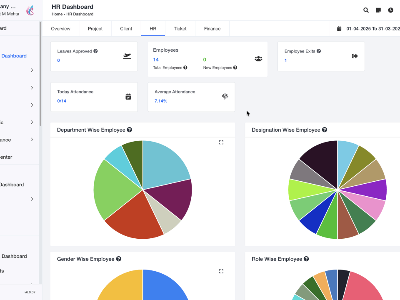Click the Employee Exits count 1
400x300 pixels.
pyautogui.click(x=286, y=60)
